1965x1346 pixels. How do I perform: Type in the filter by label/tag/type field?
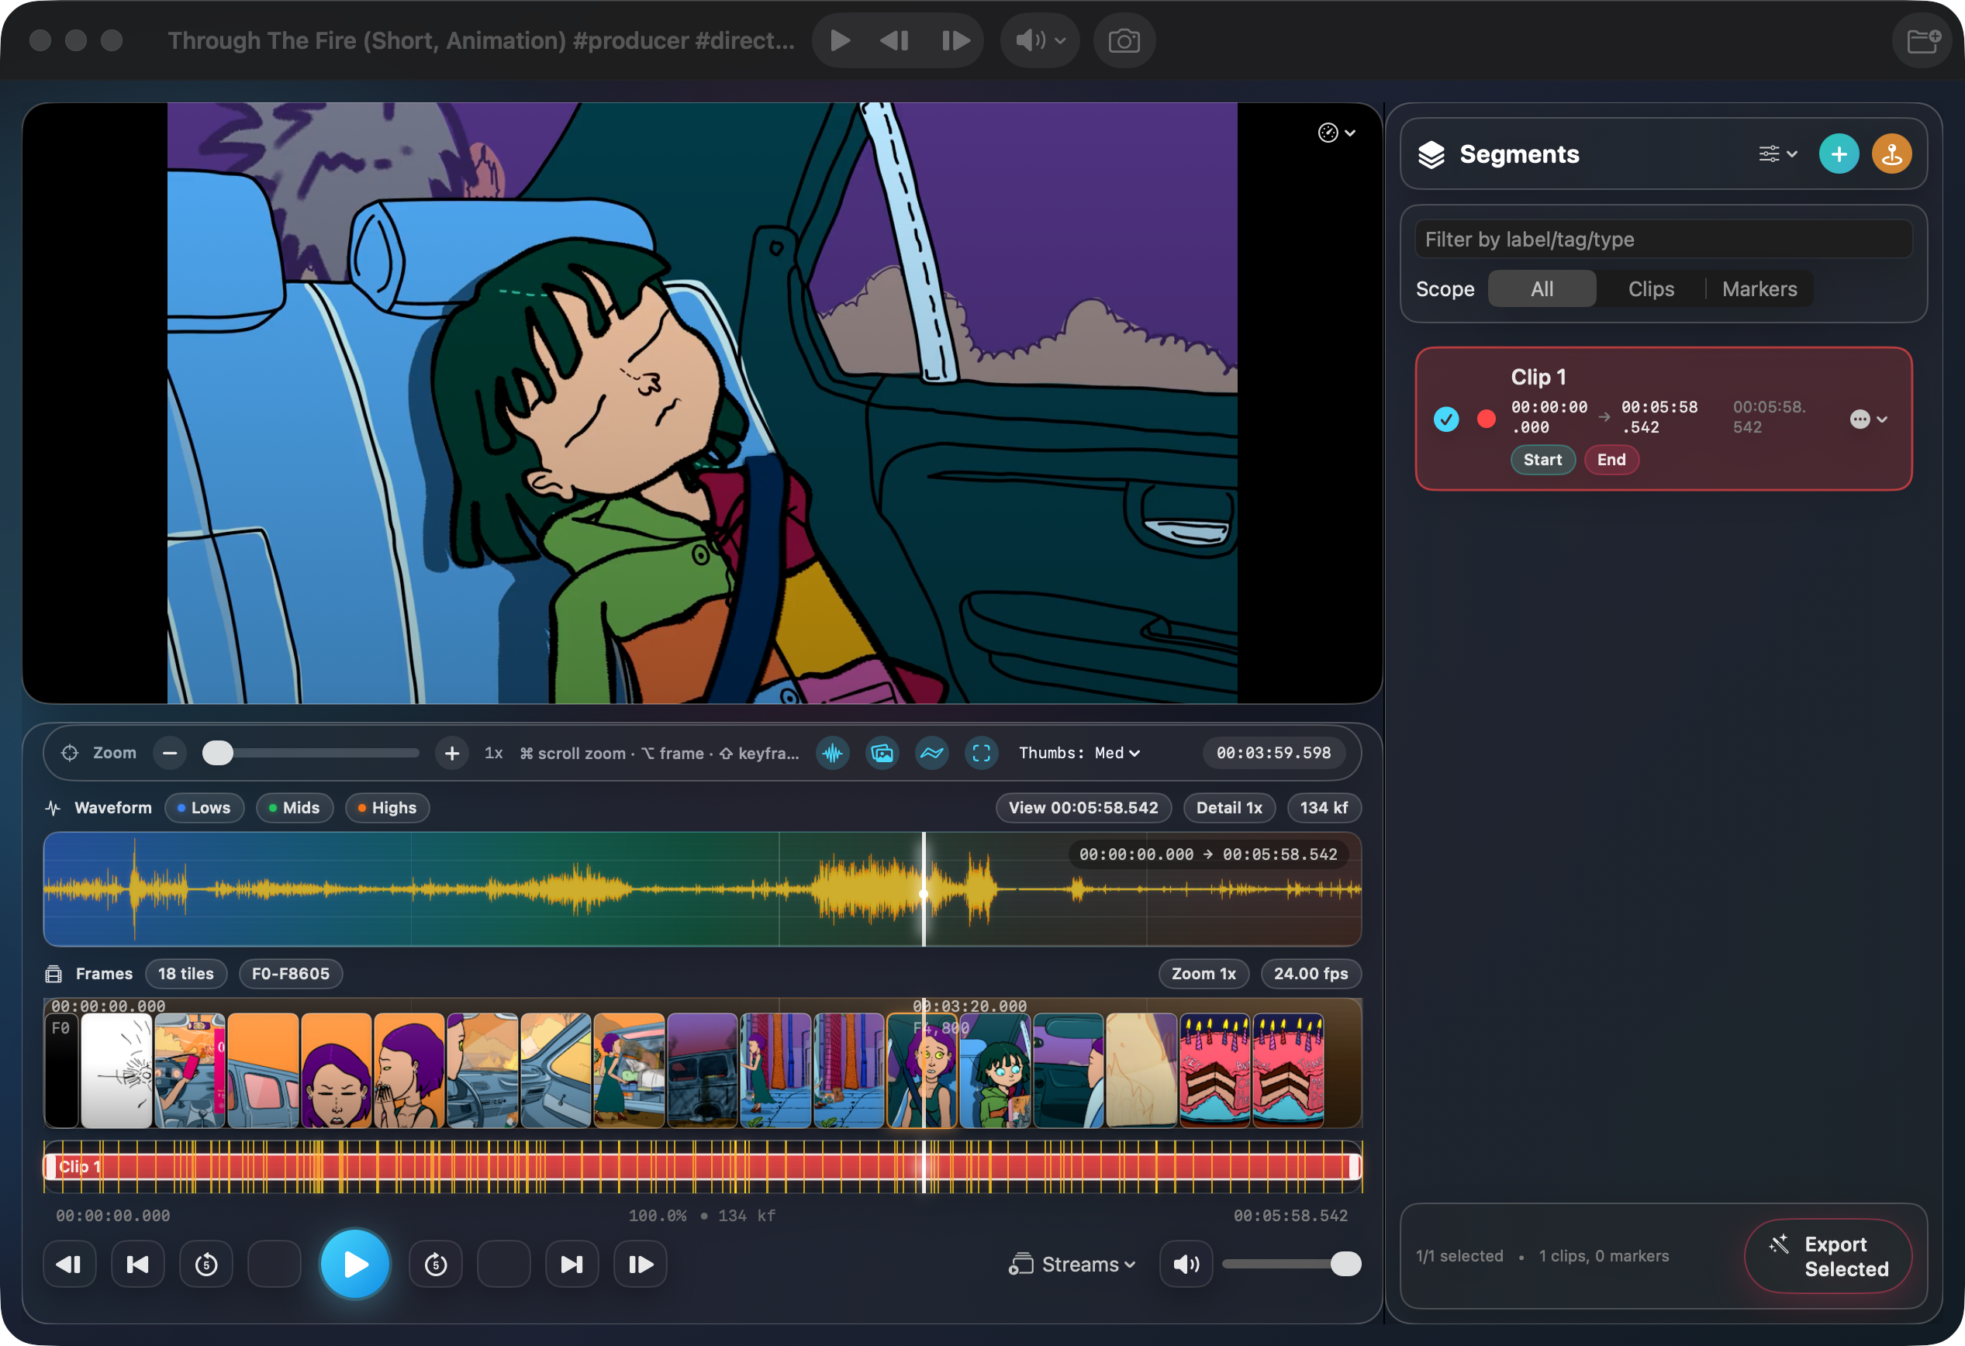coord(1663,240)
